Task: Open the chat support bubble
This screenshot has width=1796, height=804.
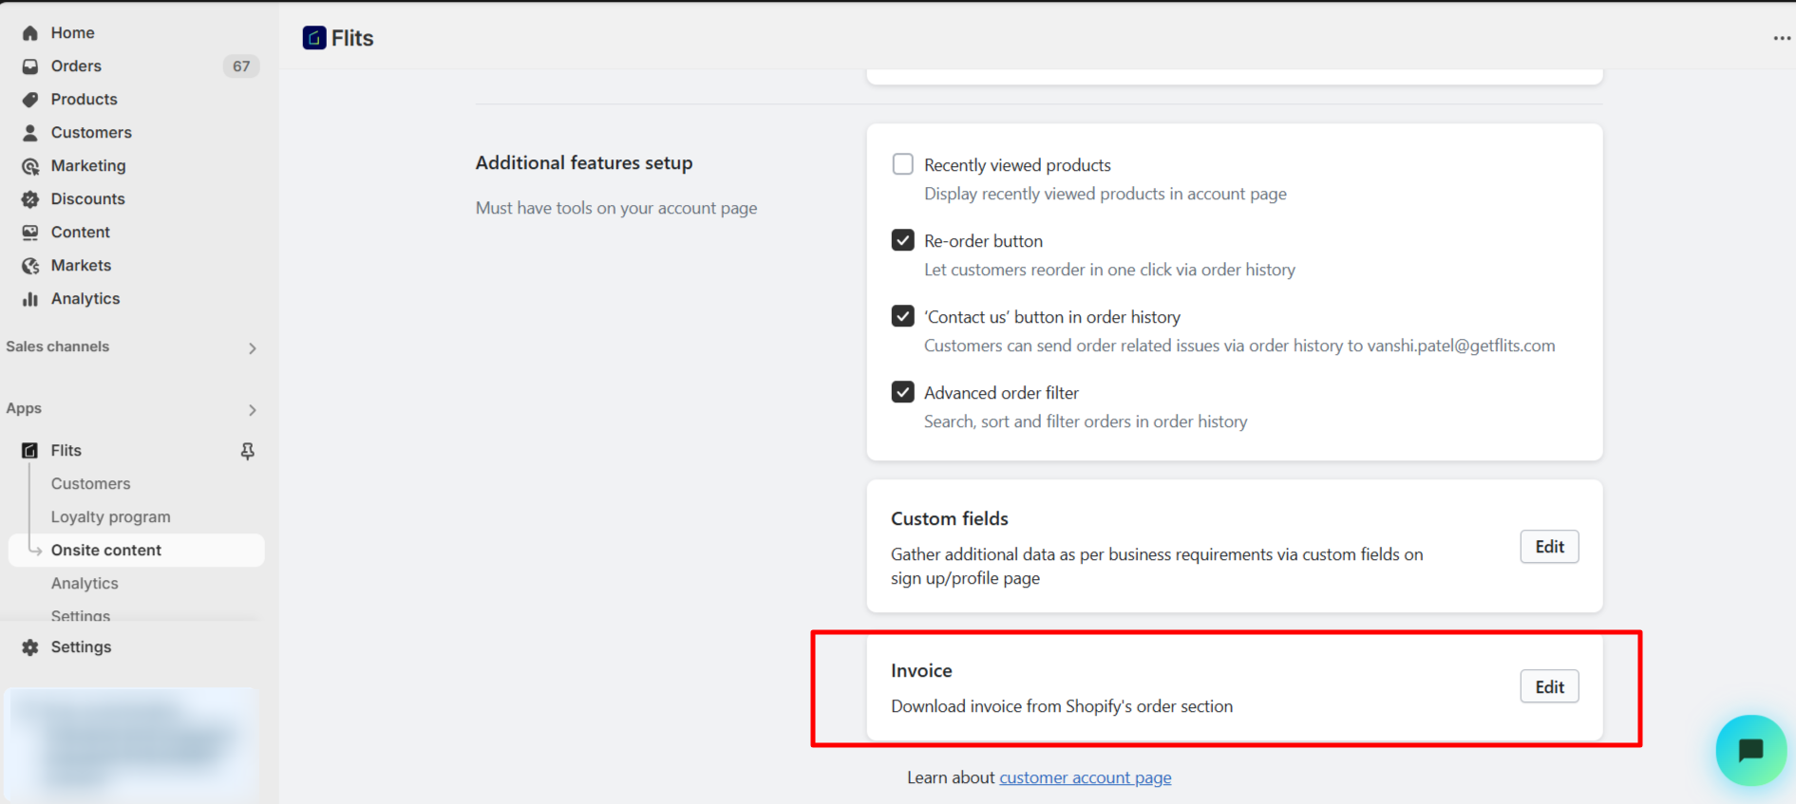Action: (1750, 750)
